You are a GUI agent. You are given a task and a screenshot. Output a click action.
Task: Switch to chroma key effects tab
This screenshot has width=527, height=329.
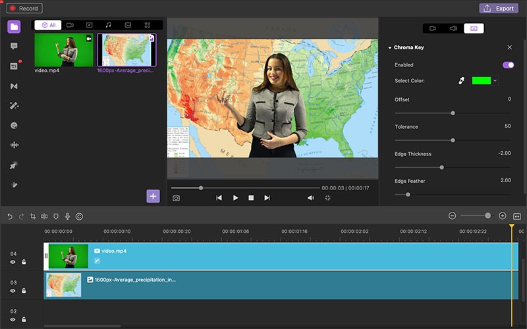pyautogui.click(x=474, y=28)
